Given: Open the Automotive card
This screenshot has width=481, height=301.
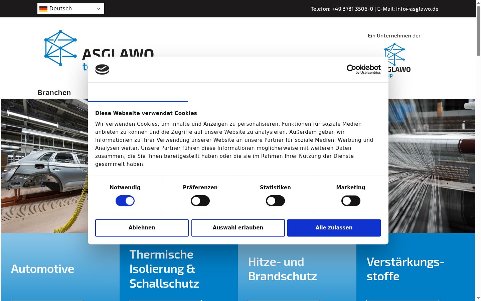Looking at the screenshot, I should 60,267.
